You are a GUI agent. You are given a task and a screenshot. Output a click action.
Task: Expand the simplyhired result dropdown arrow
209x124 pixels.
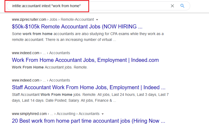(x=102, y=114)
